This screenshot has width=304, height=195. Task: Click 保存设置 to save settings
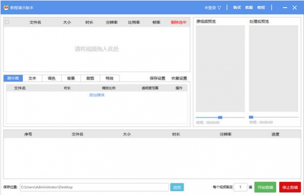[158, 78]
